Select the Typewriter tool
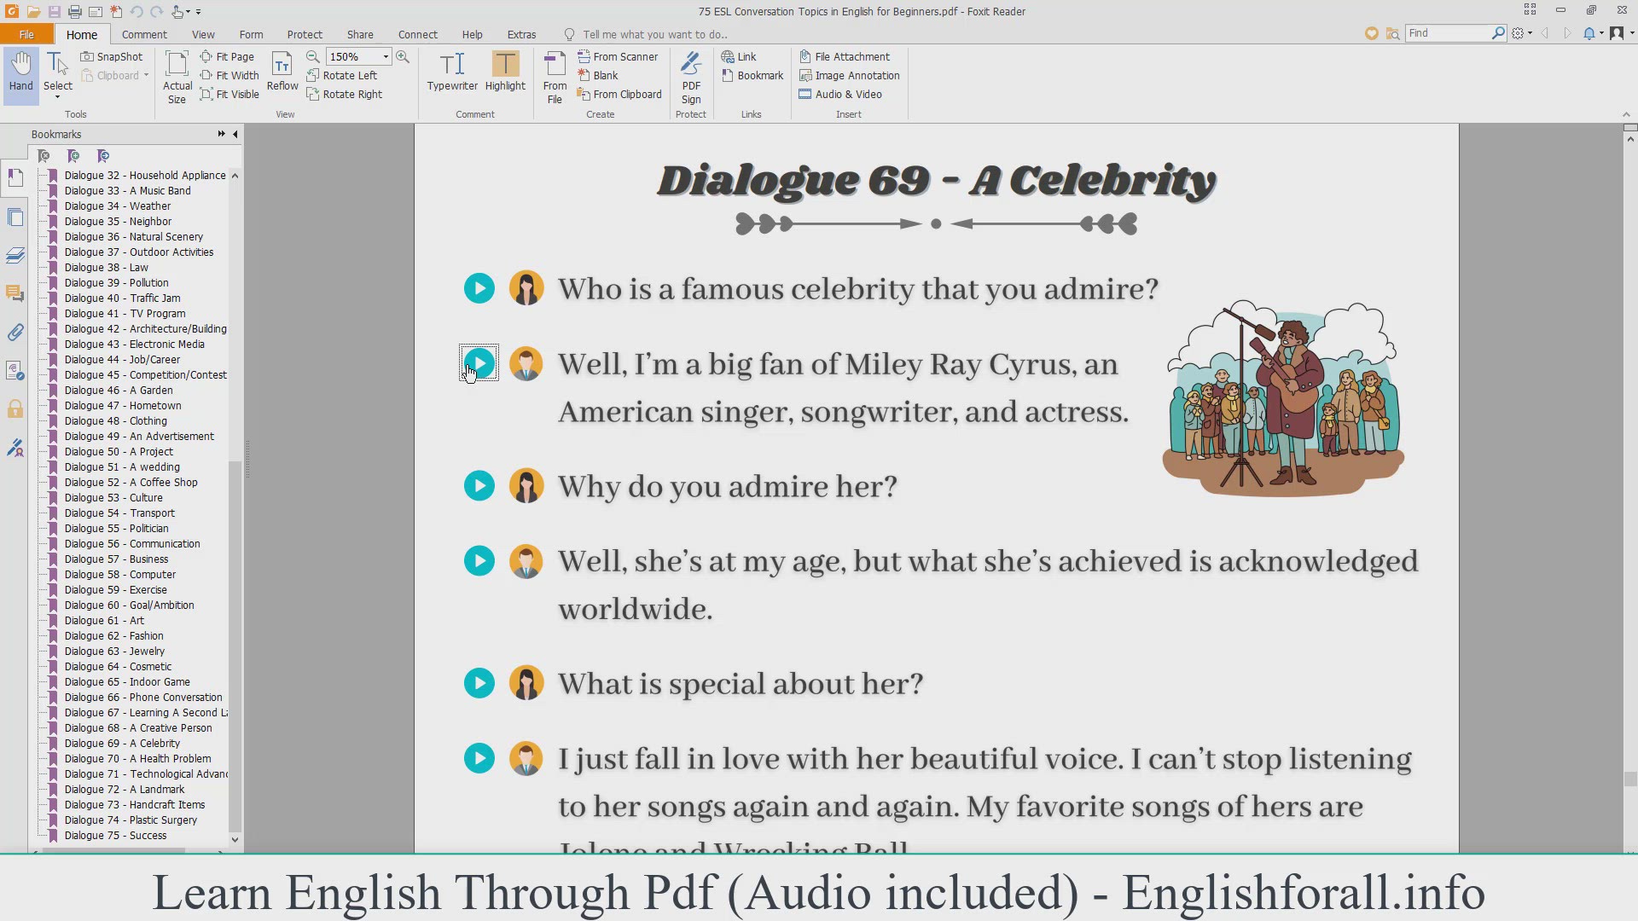This screenshot has height=921, width=1638. [x=452, y=72]
